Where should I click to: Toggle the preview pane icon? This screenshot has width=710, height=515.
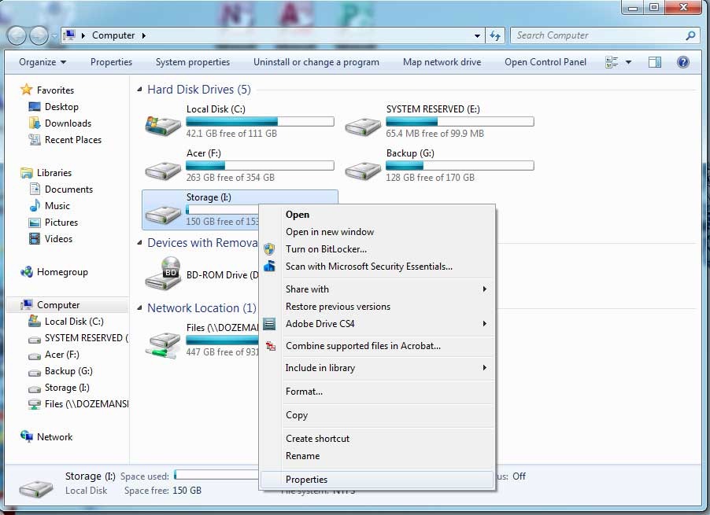(x=655, y=62)
